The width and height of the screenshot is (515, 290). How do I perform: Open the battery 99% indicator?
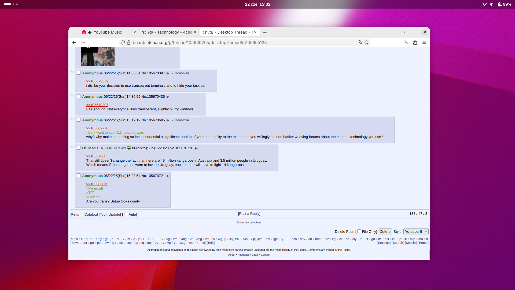point(505,4)
